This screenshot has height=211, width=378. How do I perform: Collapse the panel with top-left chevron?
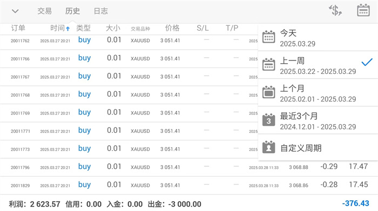[x=15, y=11]
